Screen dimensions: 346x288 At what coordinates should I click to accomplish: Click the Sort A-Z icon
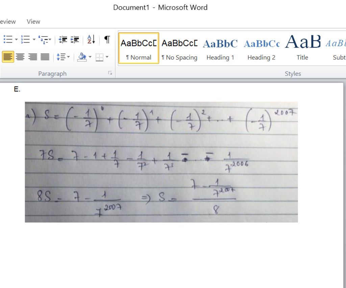coord(91,39)
